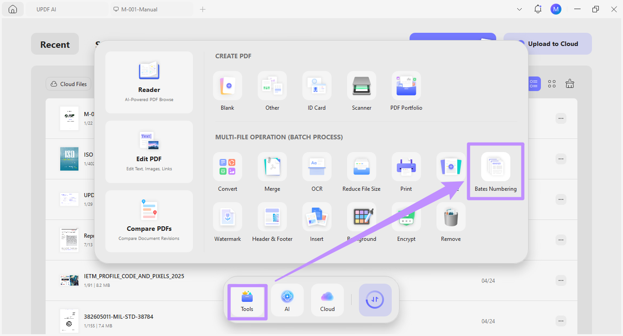Switch to list view
Screen dimensions: 623x336
tap(534, 84)
